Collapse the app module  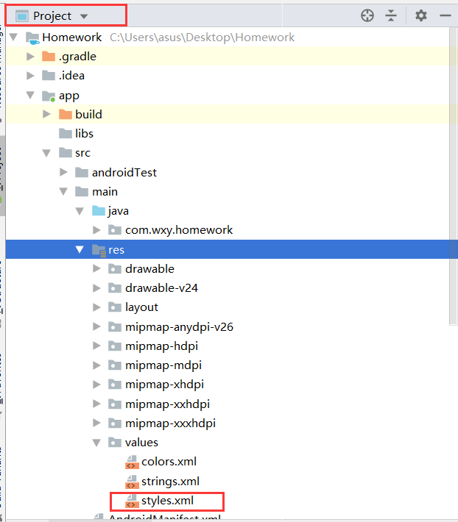[30, 96]
